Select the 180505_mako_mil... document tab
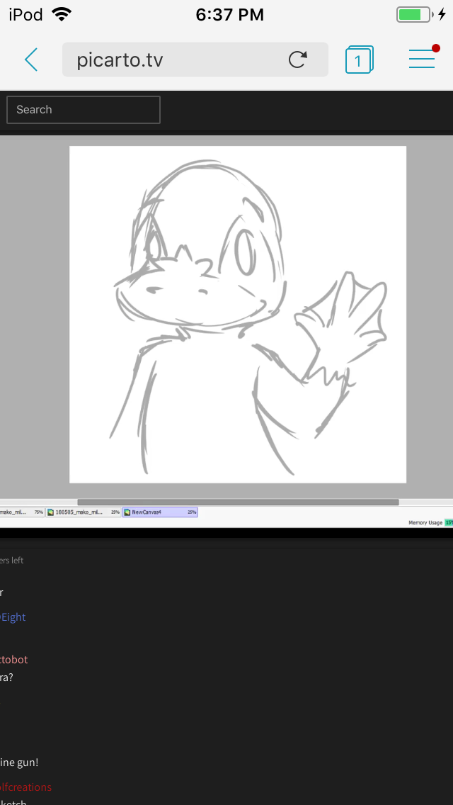 pyautogui.click(x=84, y=512)
